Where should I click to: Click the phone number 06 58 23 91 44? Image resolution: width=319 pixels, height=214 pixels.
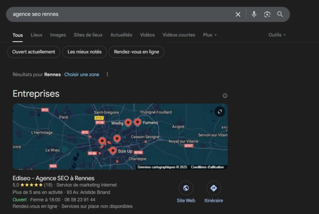click(80, 200)
